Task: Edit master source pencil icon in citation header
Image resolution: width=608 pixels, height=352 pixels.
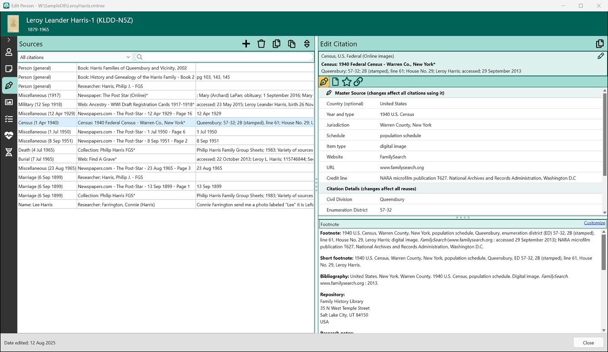Action: click(x=601, y=56)
